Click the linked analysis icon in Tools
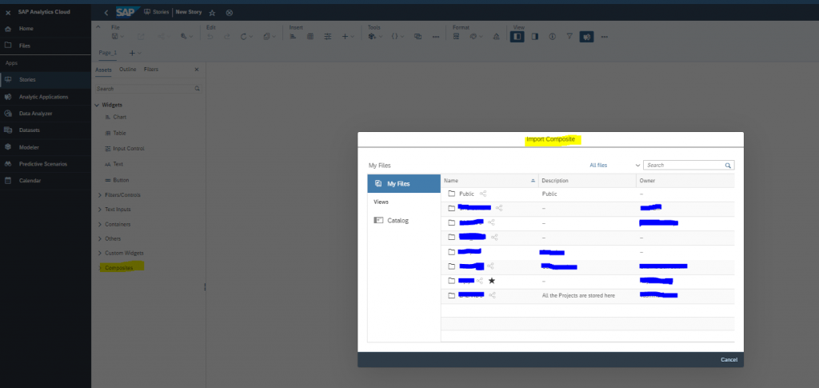 tap(417, 37)
